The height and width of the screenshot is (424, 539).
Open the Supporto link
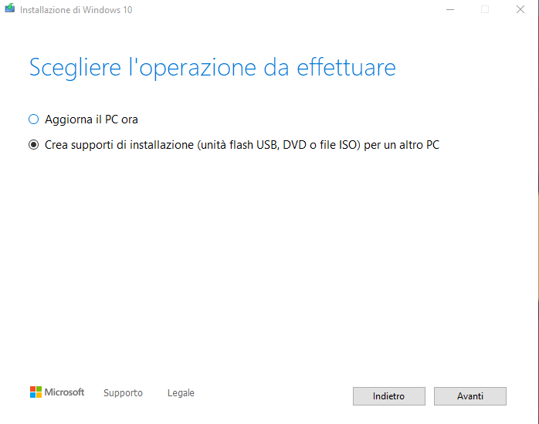pyautogui.click(x=123, y=393)
